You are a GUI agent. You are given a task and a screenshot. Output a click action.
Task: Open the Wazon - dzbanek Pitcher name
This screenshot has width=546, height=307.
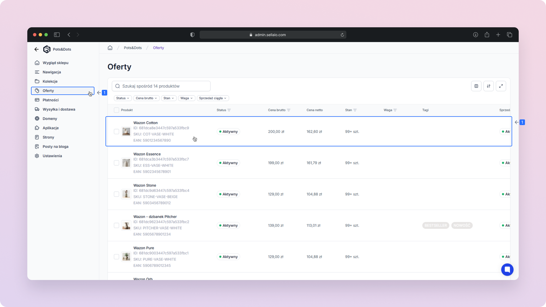point(155,217)
